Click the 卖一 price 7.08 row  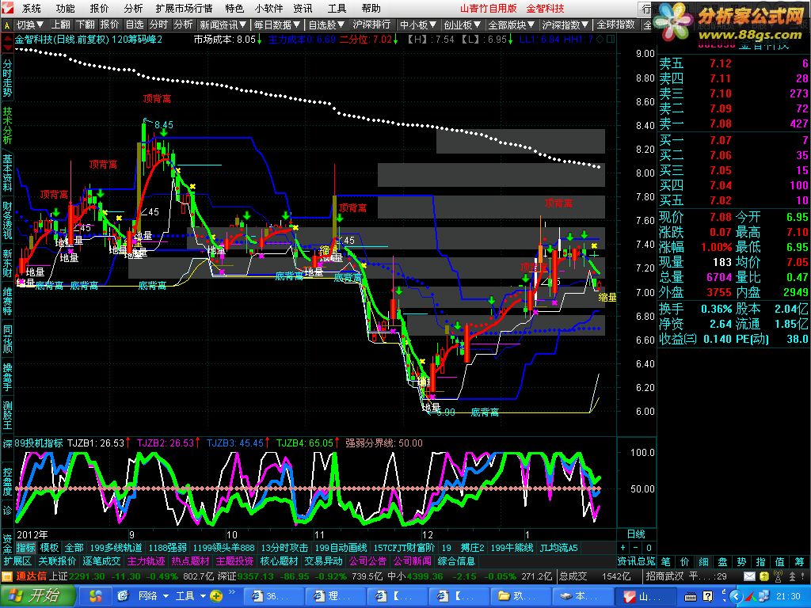pos(733,124)
